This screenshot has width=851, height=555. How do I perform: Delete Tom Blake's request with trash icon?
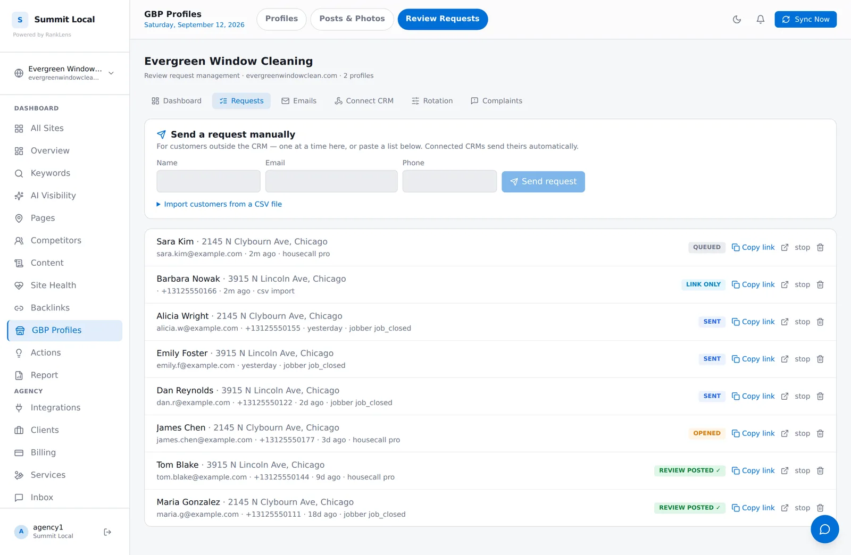(x=820, y=471)
